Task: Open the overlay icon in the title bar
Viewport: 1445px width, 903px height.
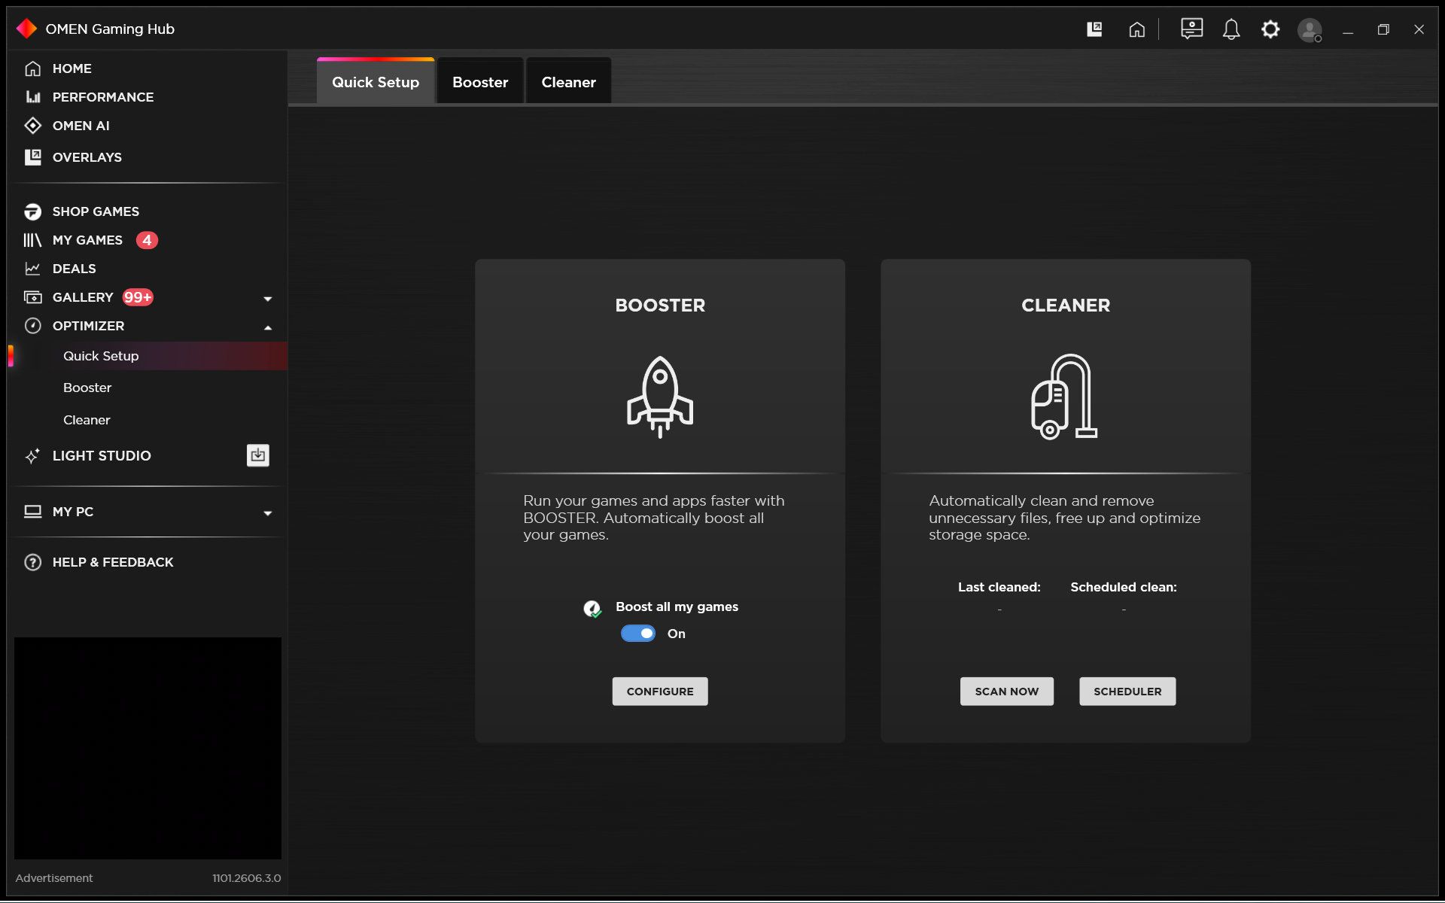Action: click(1094, 29)
